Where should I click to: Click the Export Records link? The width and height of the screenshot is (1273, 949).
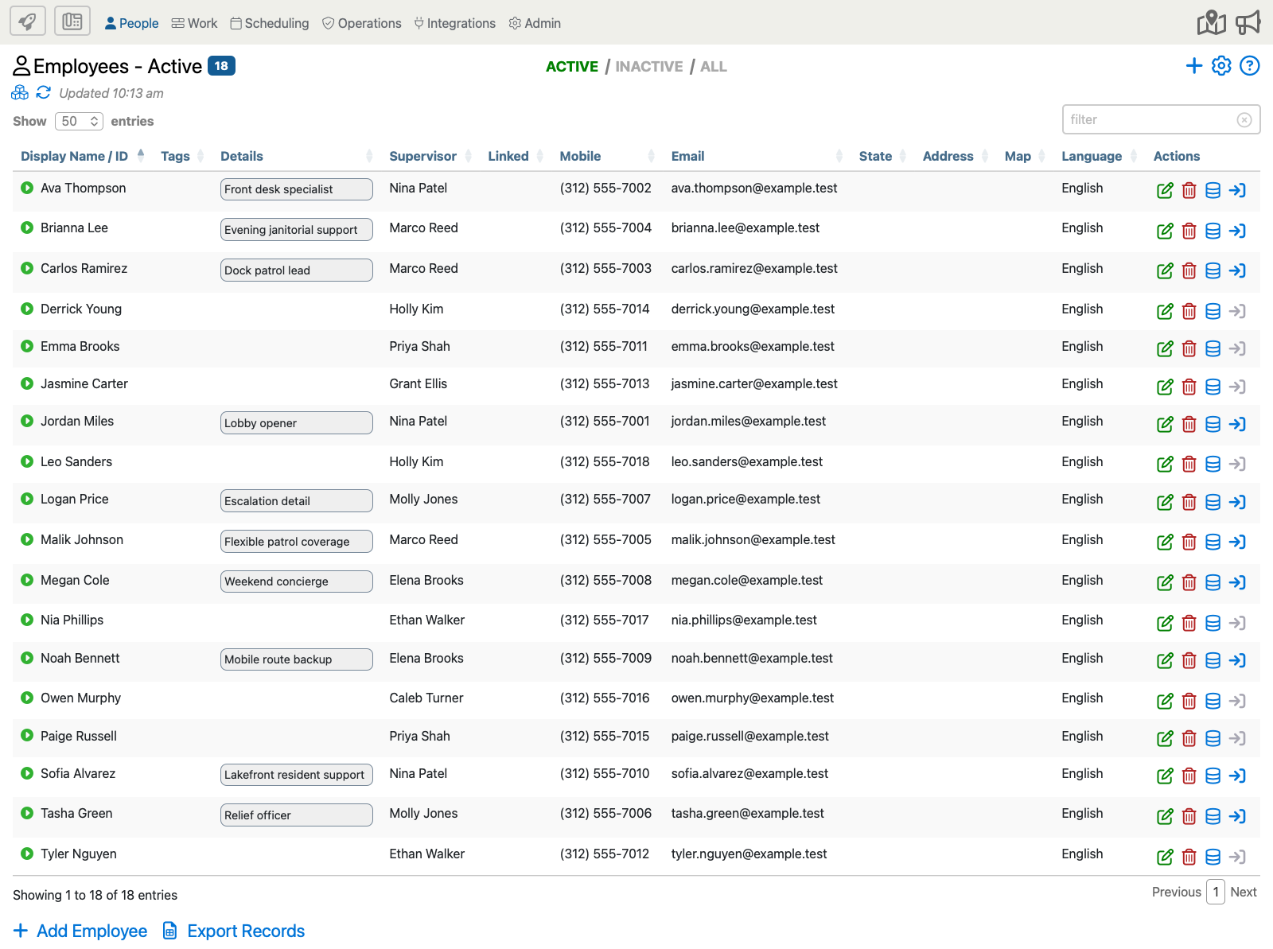[234, 931]
